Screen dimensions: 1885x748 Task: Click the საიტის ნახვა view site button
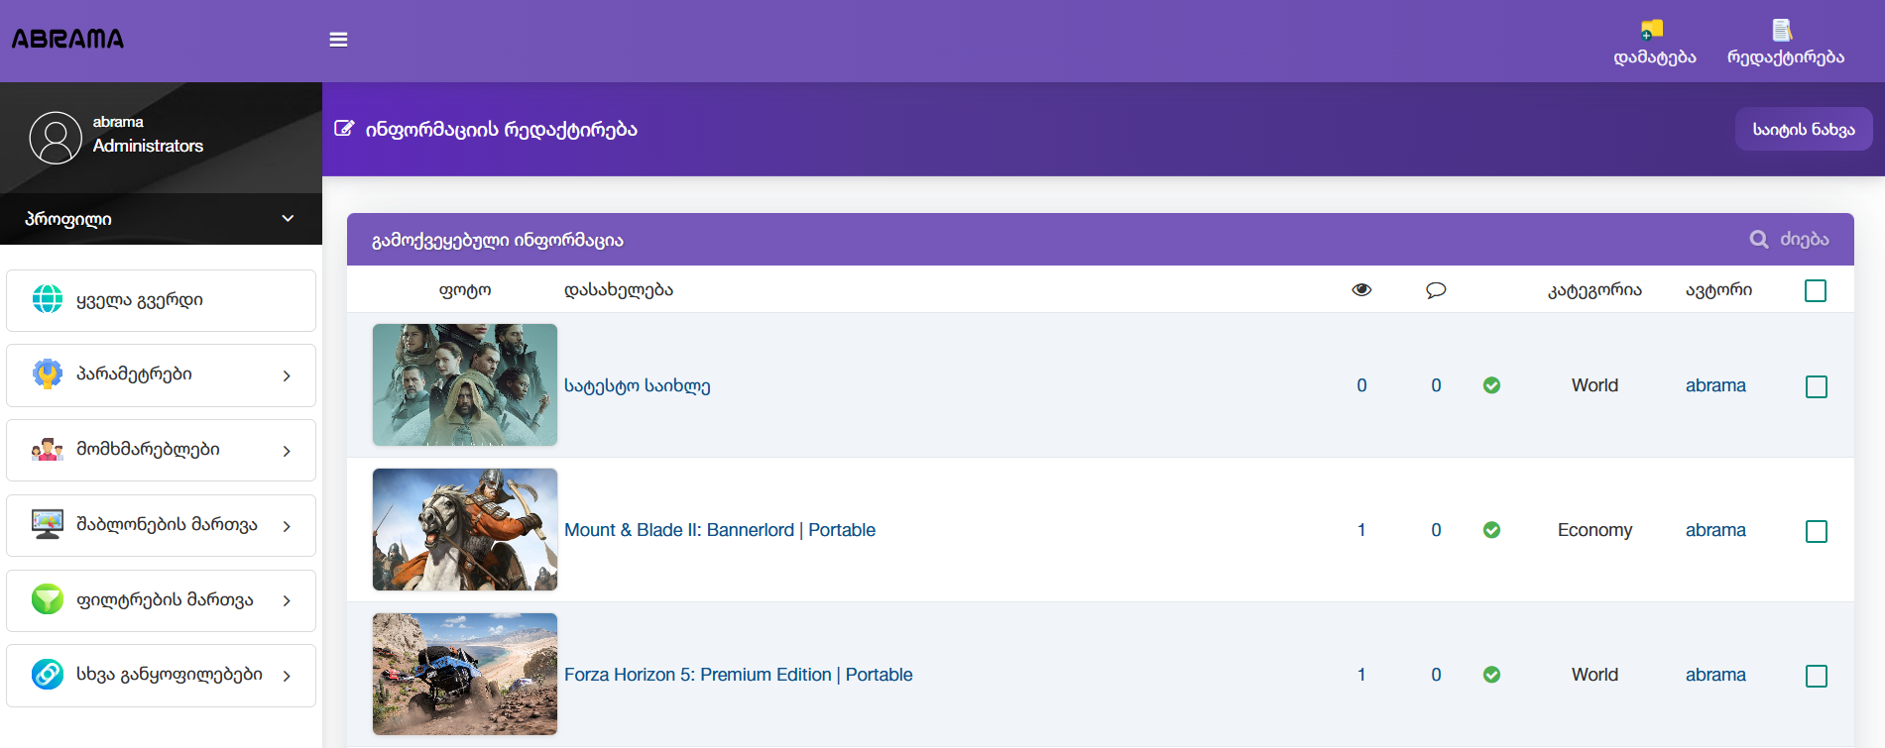click(1803, 130)
